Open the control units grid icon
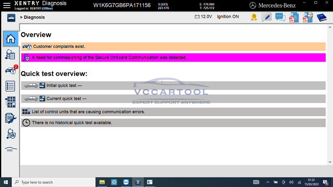 pos(10,102)
